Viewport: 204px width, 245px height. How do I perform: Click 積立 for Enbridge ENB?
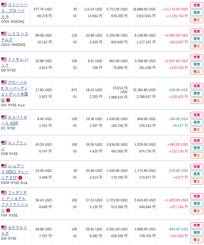point(197,155)
